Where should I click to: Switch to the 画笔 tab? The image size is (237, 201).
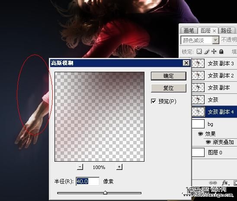[x=189, y=30]
